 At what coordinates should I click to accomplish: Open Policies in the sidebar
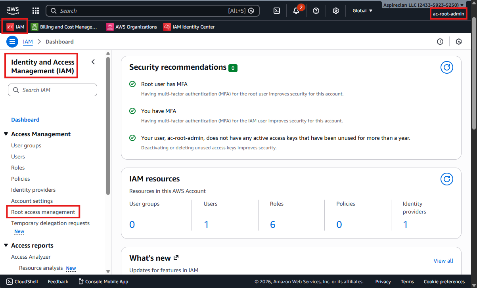21,179
